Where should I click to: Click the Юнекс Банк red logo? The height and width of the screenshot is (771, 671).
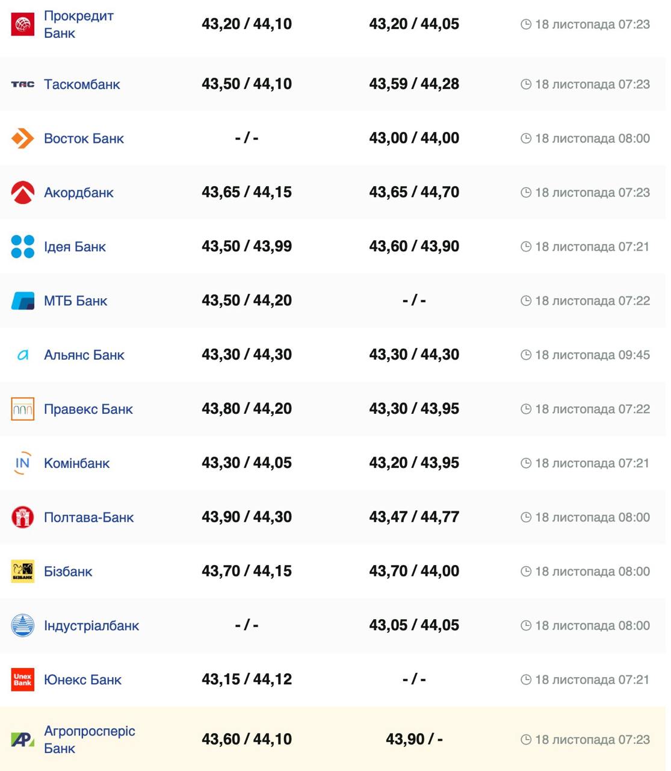[x=23, y=679]
